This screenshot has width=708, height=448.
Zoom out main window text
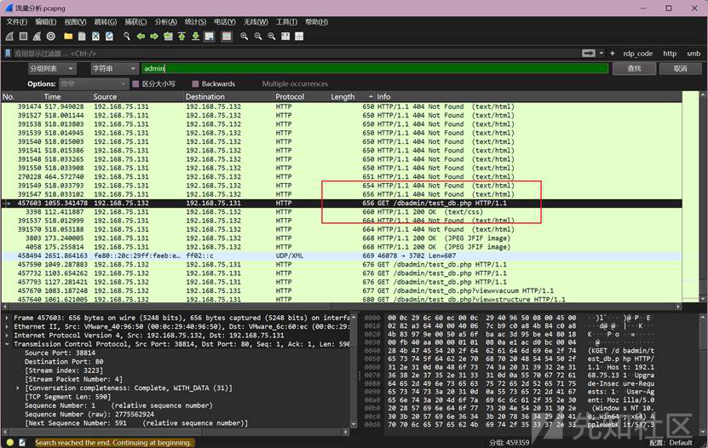point(258,36)
